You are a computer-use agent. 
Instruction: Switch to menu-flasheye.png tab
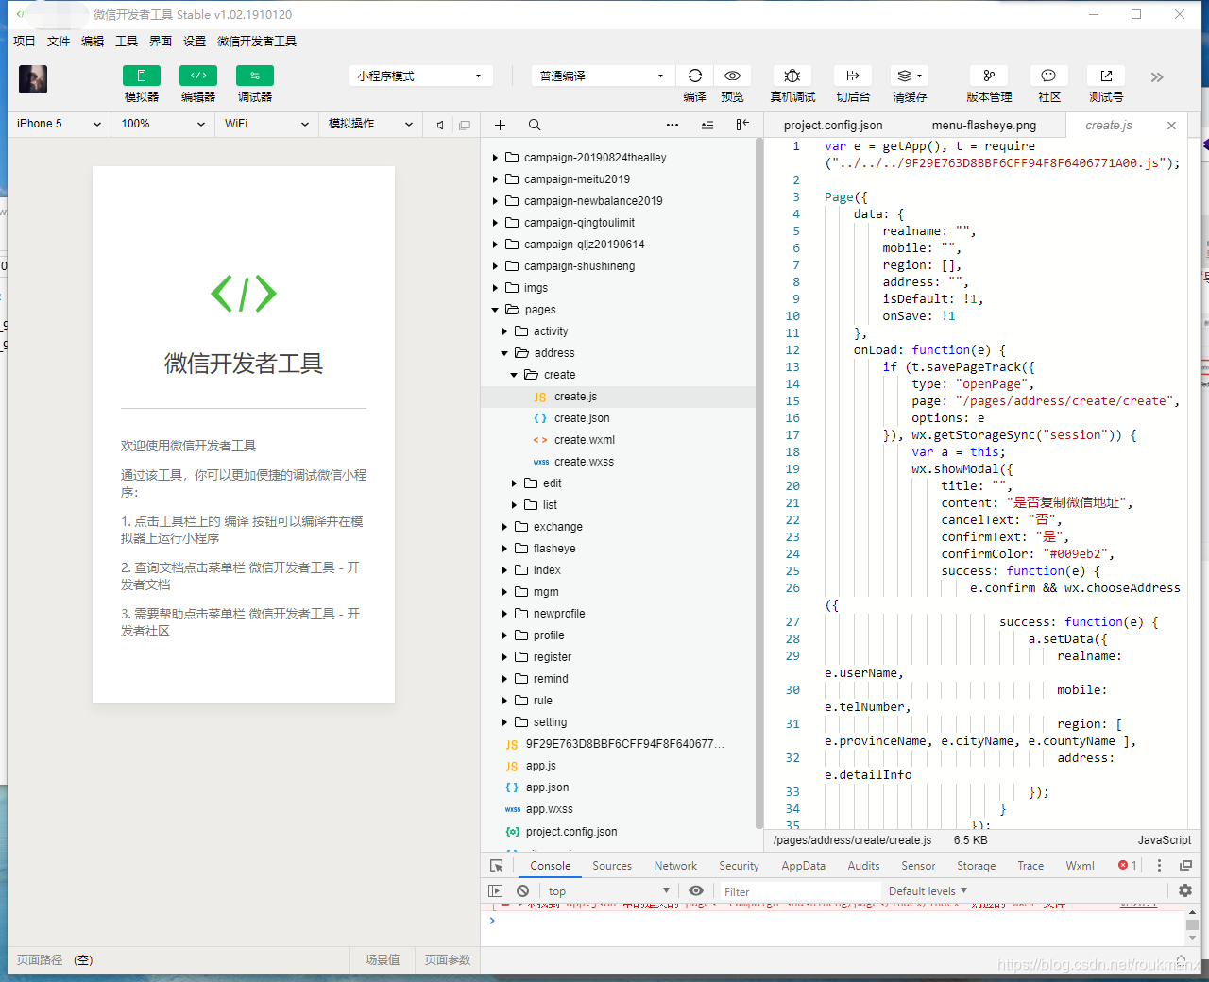tap(983, 125)
